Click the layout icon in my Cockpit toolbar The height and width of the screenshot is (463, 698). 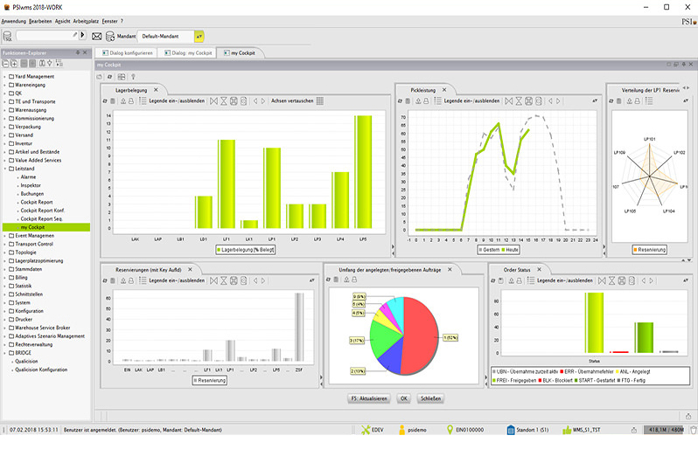pyautogui.click(x=122, y=77)
